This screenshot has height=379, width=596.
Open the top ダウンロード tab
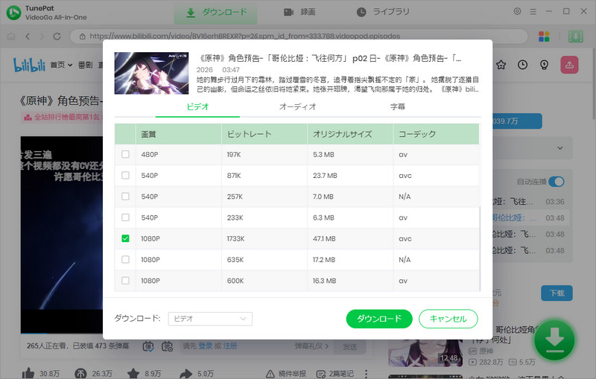click(x=215, y=12)
